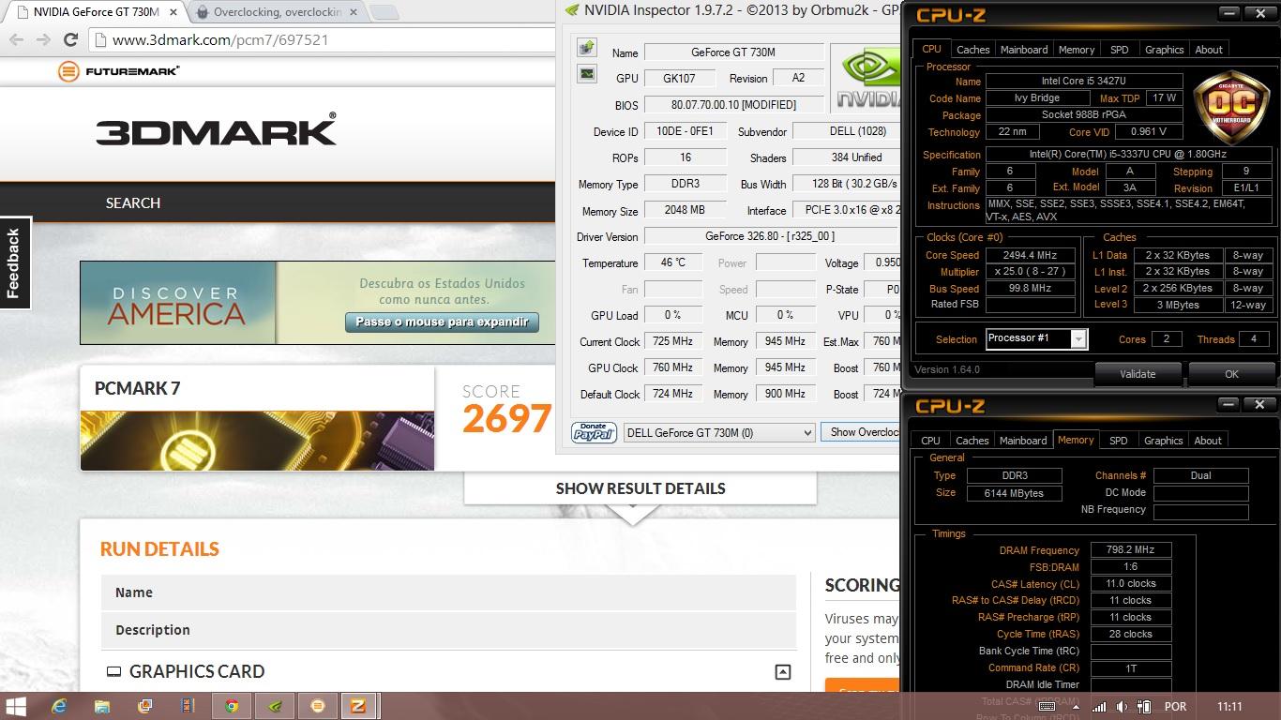Open the Processor #1 selection dropdown

point(1036,338)
